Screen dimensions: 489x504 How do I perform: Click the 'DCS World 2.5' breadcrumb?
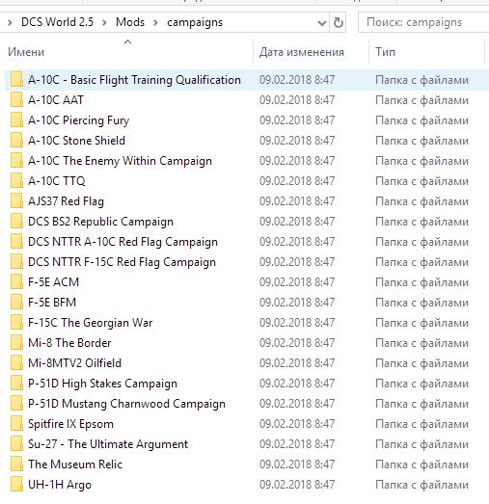point(57,22)
